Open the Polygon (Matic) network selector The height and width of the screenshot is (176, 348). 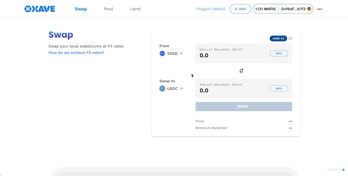point(211,9)
